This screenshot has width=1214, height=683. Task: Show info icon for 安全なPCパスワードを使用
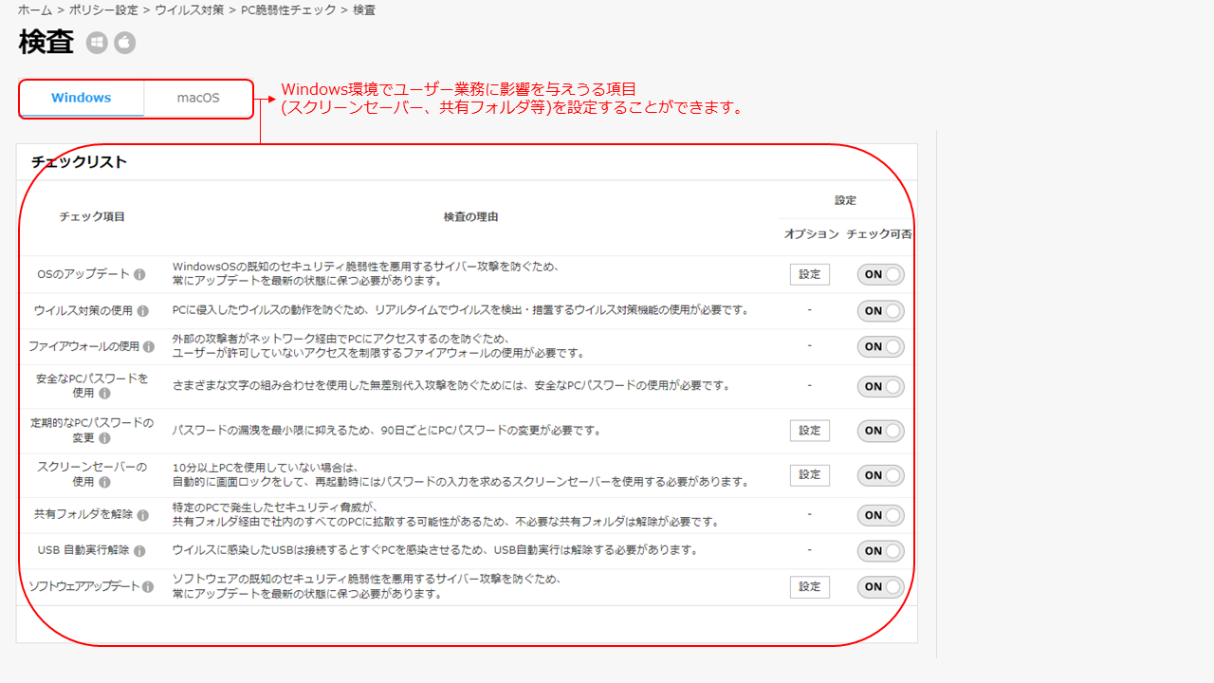tap(104, 394)
